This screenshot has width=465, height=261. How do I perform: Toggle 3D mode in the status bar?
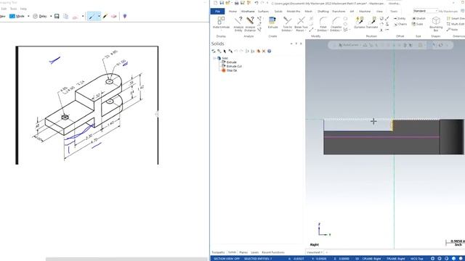[x=357, y=259]
